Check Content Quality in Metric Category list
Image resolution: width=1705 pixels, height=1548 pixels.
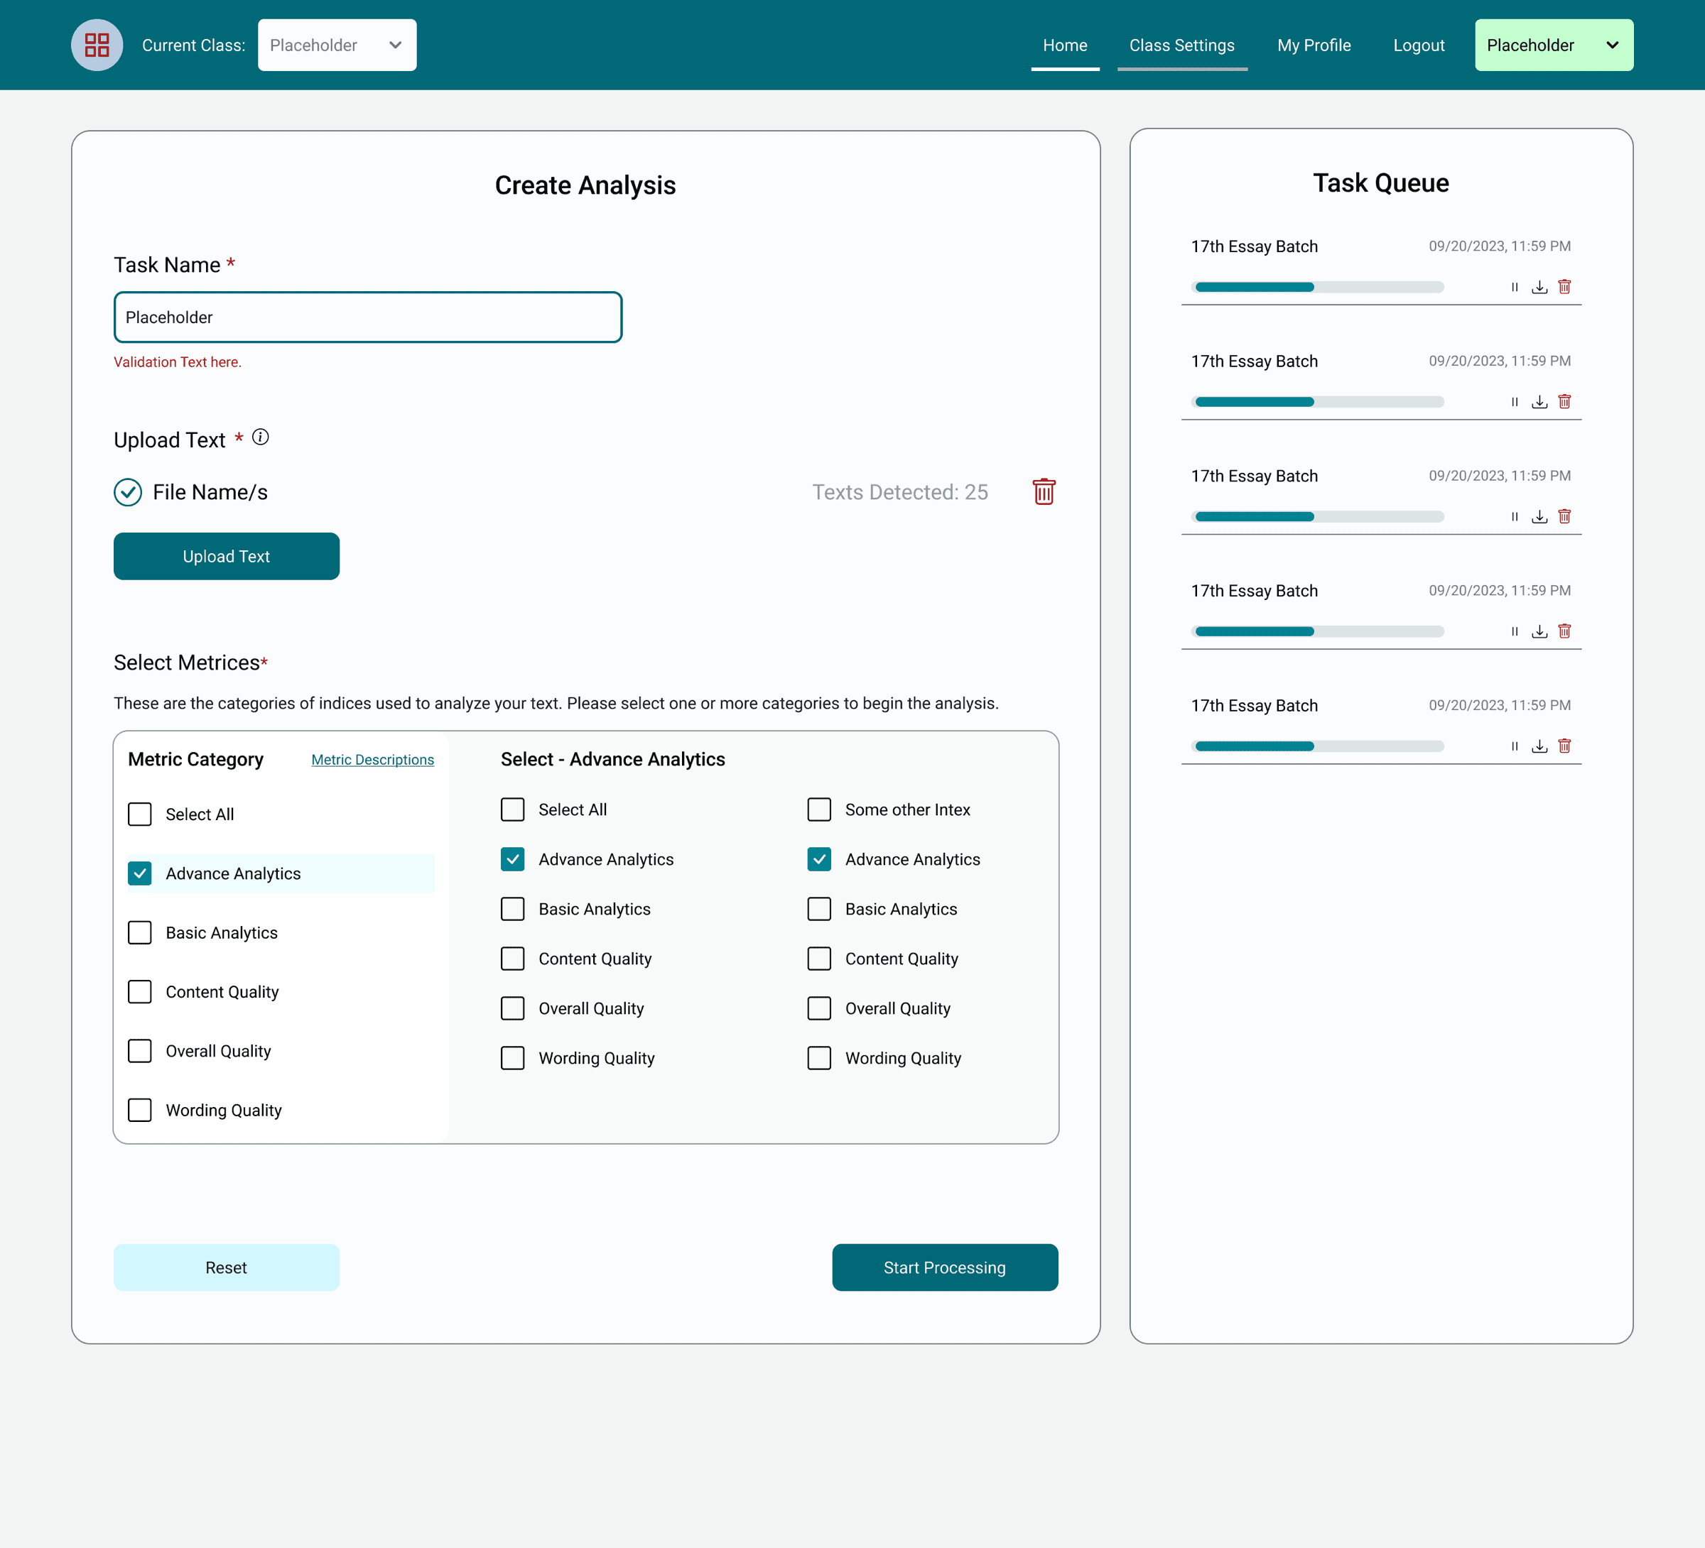click(x=139, y=992)
